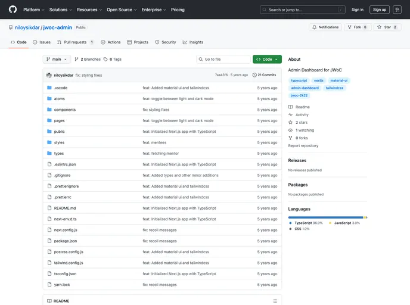Open the green Code dropdown button
The height and width of the screenshot is (305, 410).
point(267,60)
